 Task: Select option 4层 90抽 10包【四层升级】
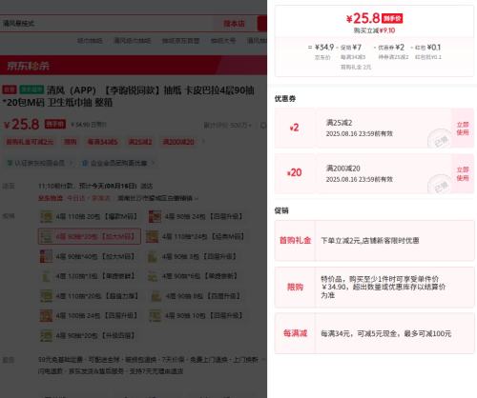tap(197, 316)
